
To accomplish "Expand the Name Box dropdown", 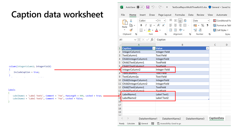I will coord(135,40).
